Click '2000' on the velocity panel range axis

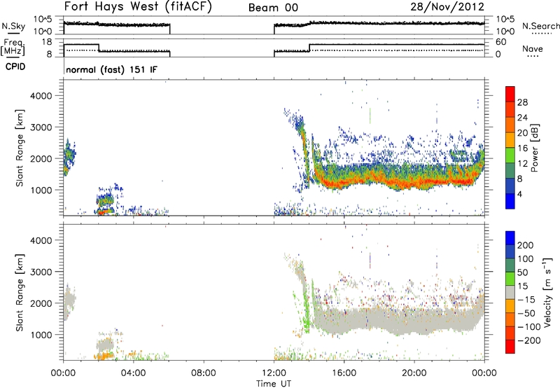(41, 303)
